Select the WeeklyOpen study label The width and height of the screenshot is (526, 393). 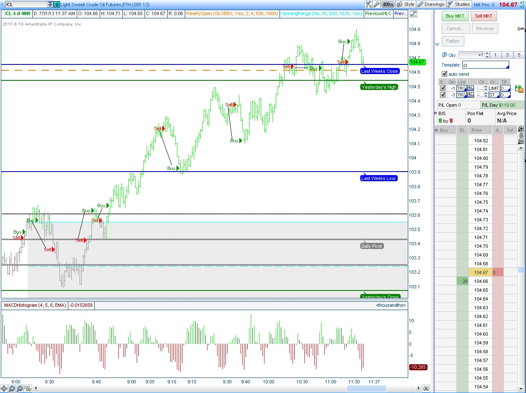231,13
